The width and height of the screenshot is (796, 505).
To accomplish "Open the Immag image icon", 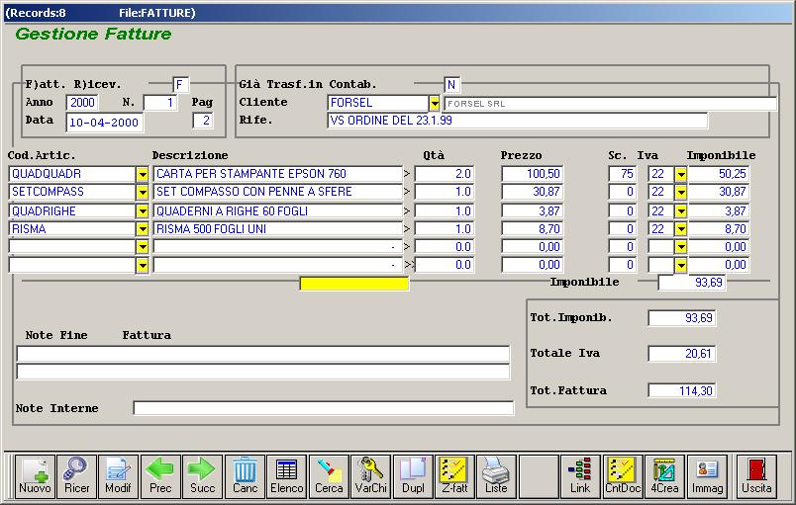I will tap(708, 476).
